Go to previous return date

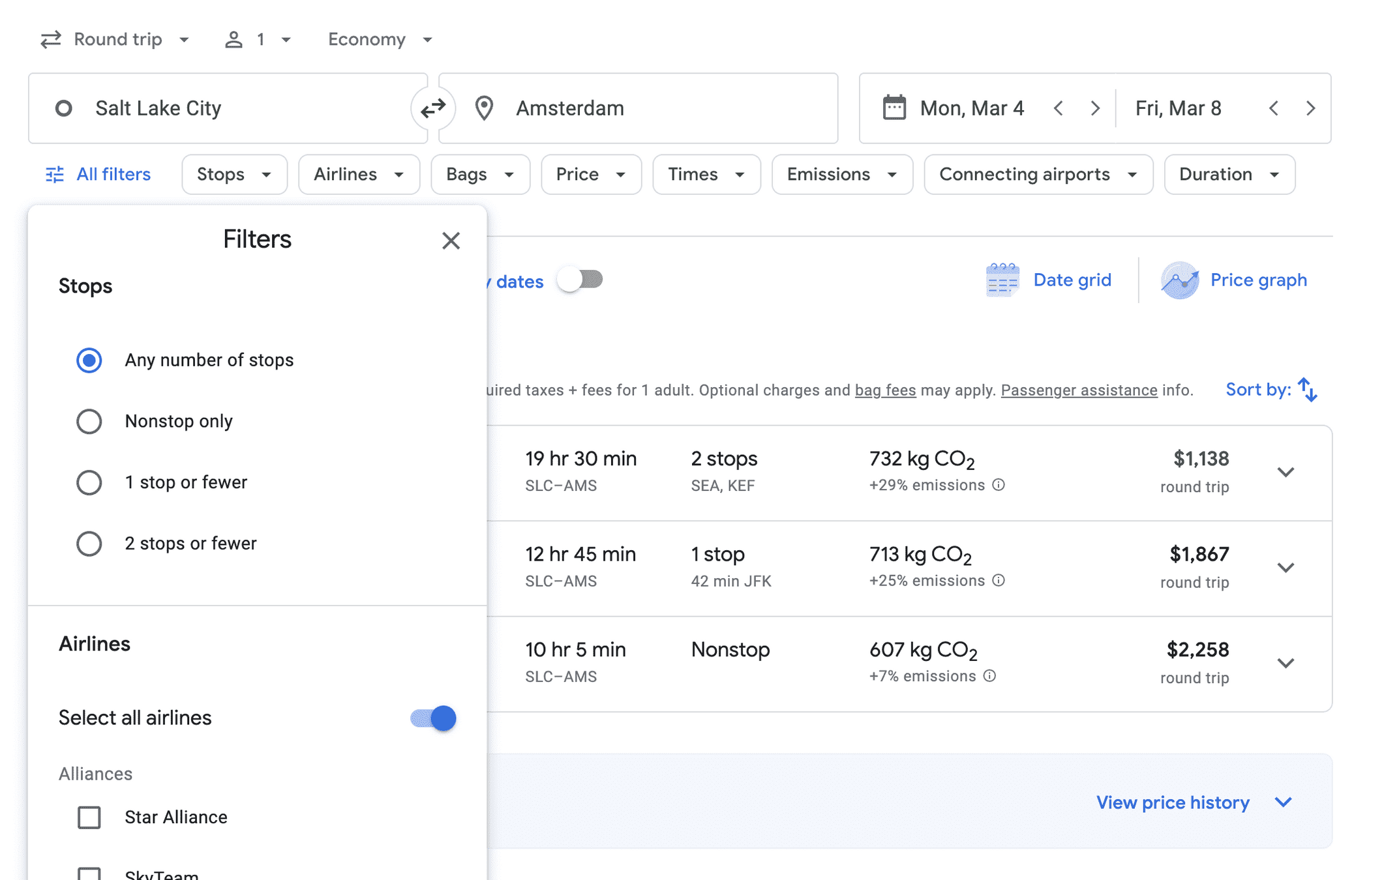coord(1273,108)
